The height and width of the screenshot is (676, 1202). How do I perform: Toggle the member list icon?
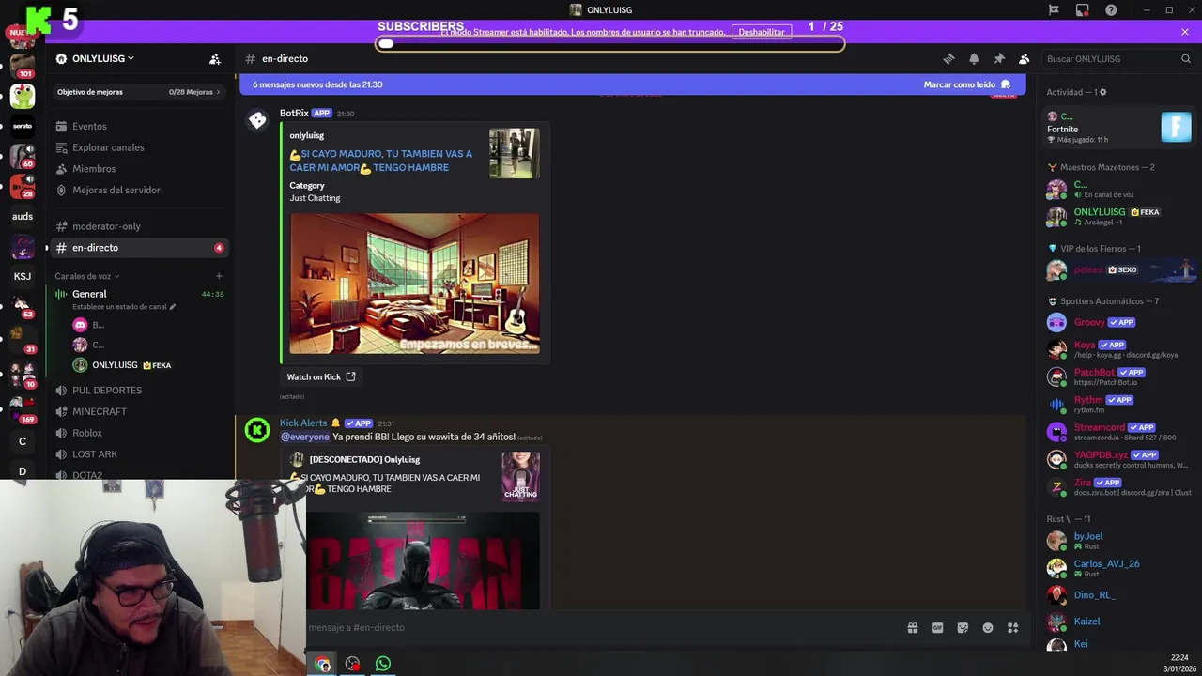tap(1025, 58)
